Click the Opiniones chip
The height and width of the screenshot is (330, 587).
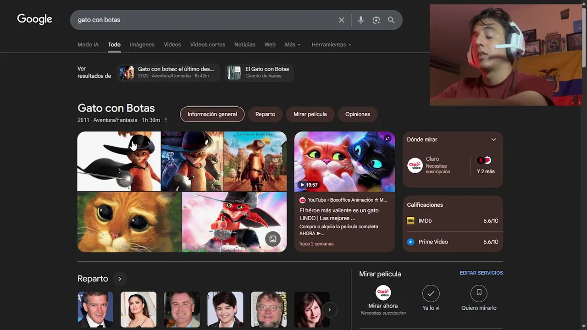358,114
